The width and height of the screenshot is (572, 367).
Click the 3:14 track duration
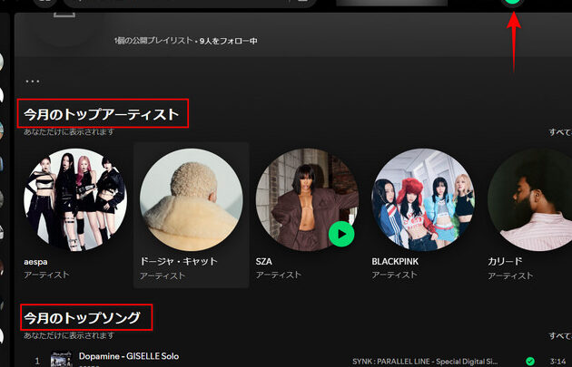coord(558,362)
